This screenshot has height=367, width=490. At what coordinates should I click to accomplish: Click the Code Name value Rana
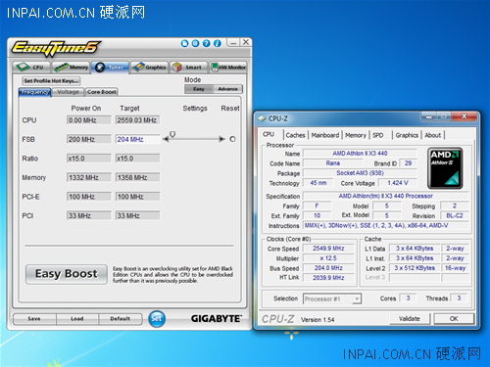click(332, 163)
